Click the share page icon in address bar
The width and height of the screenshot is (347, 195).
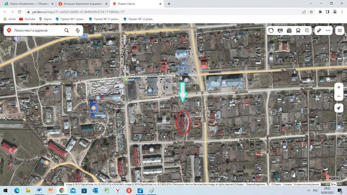(x=304, y=12)
